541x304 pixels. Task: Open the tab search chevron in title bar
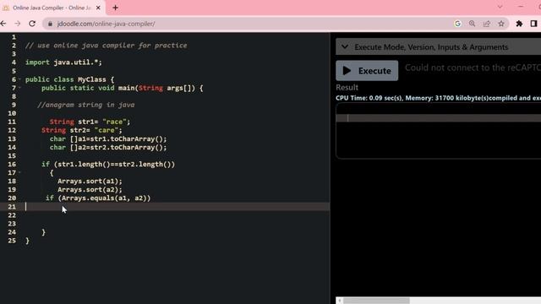[x=500, y=7]
